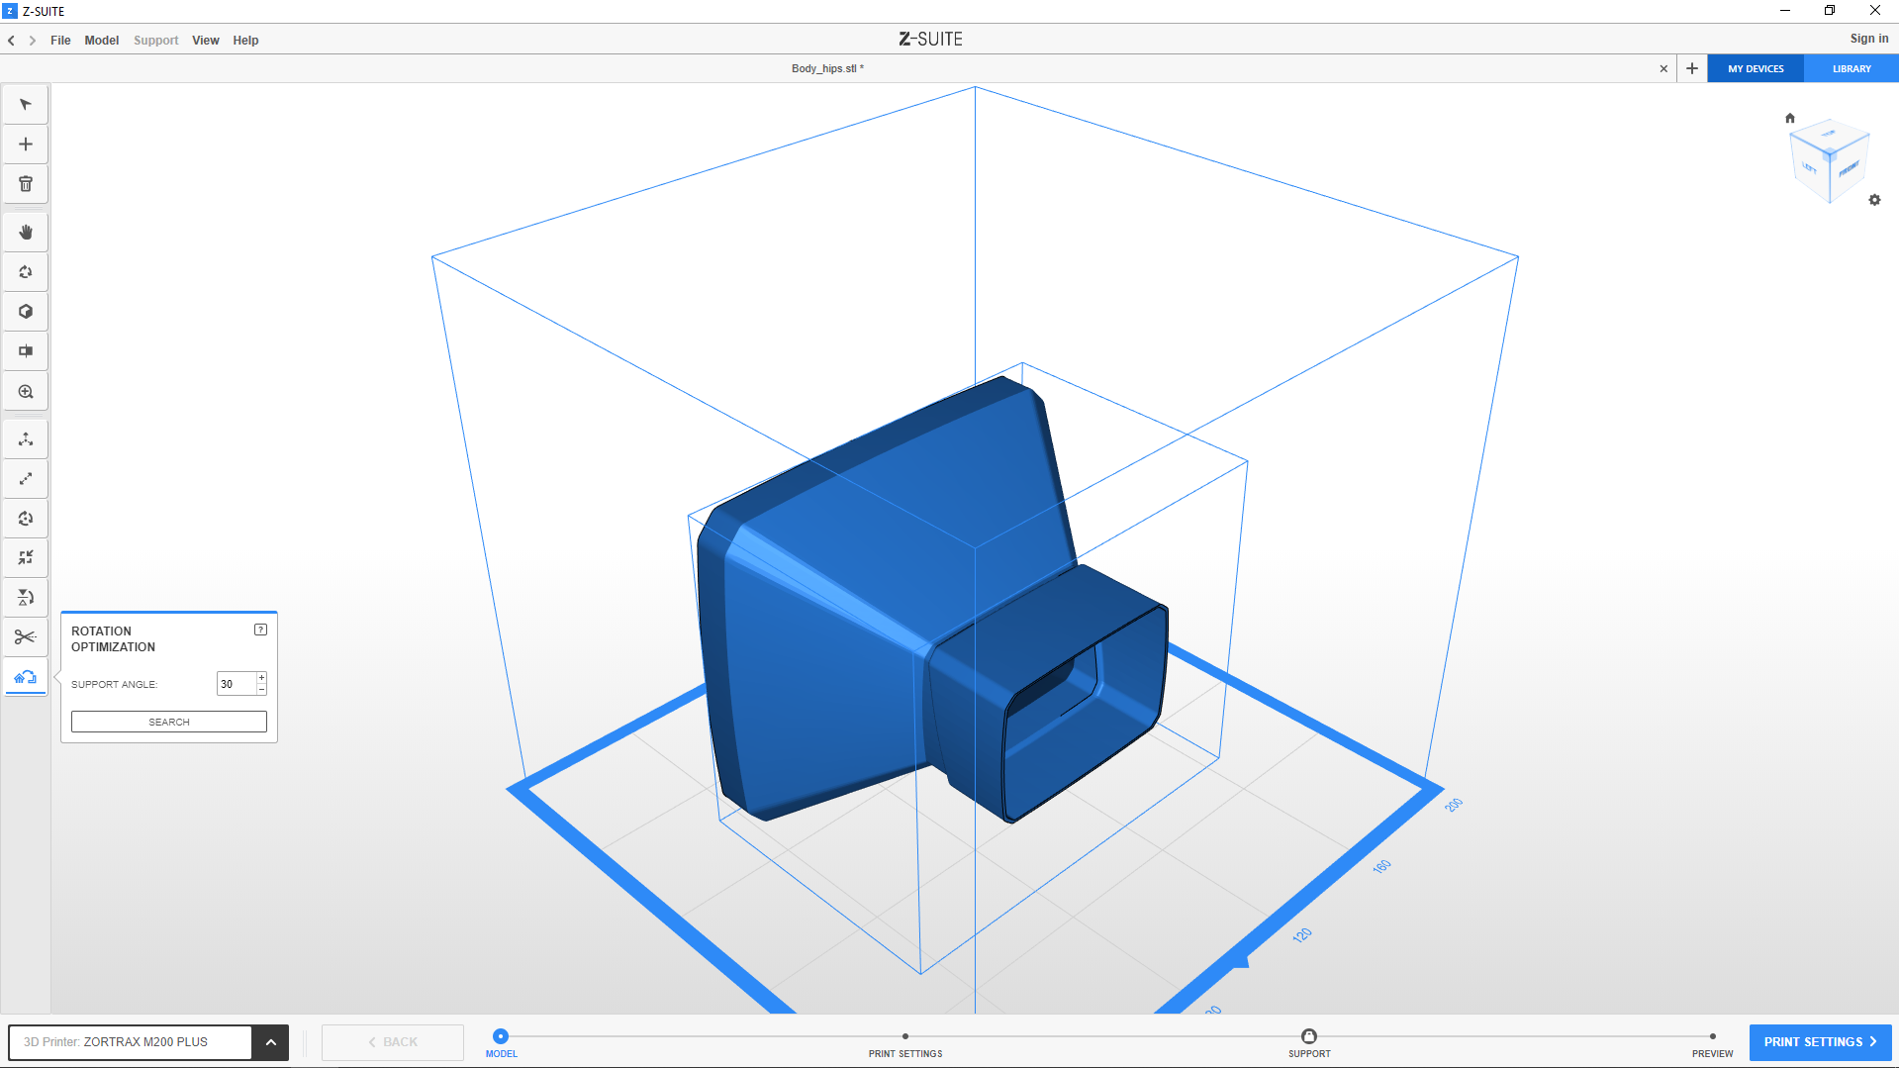The height and width of the screenshot is (1068, 1899).
Task: Select the zoom magnifier tool
Action: click(x=26, y=392)
